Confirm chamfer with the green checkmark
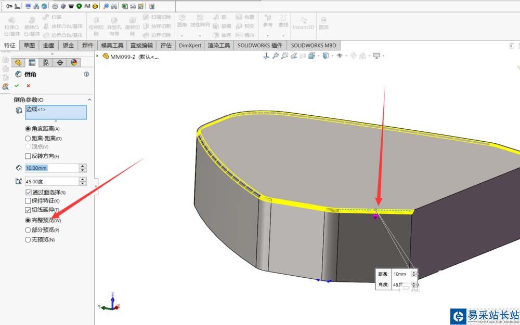This screenshot has width=520, height=325. (17, 86)
